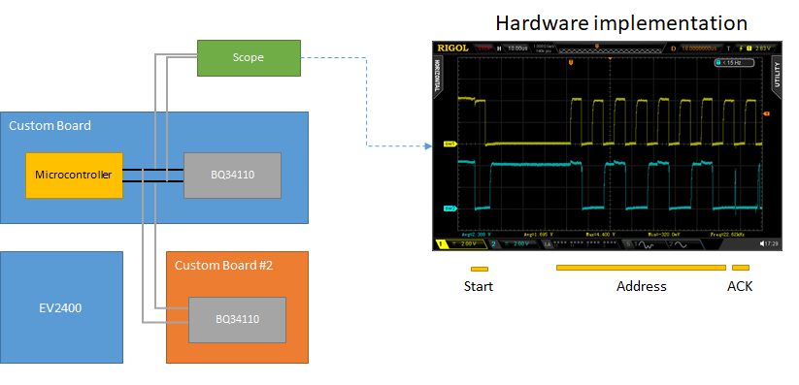The height and width of the screenshot is (385, 799).
Task: Open the UTILITY side tab on scope
Action: (x=777, y=76)
